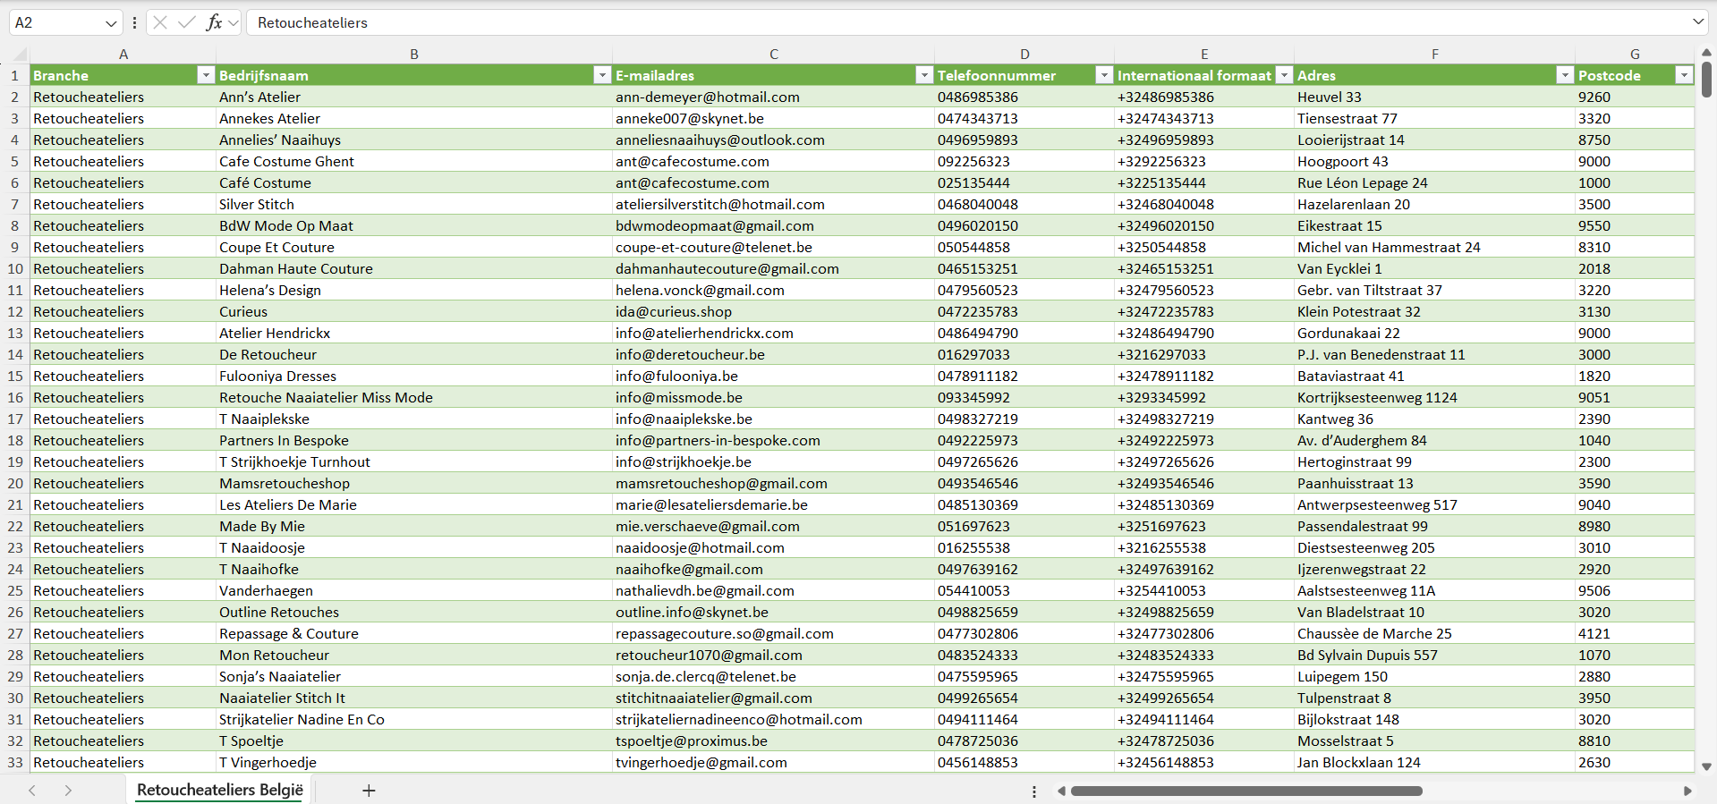Click the horizontal scrollbar thumb

point(1245,791)
